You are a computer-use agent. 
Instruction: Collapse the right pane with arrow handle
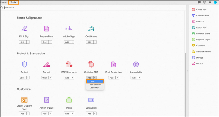point(187,71)
